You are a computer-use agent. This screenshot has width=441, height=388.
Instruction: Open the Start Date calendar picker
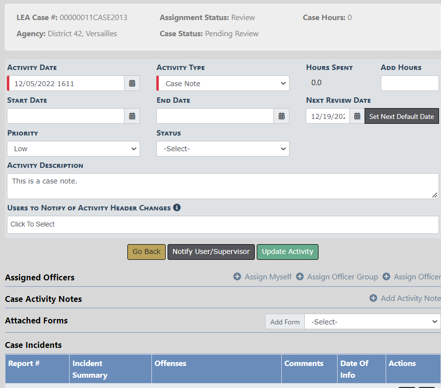(x=132, y=116)
